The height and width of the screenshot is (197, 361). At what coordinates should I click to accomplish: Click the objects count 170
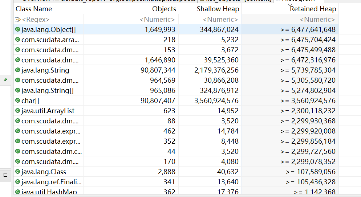(x=169, y=161)
